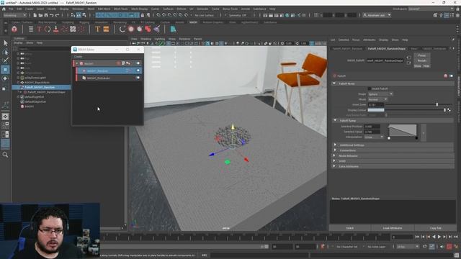Click the Load Attributes button
The image size is (461, 259).
tap(393, 228)
